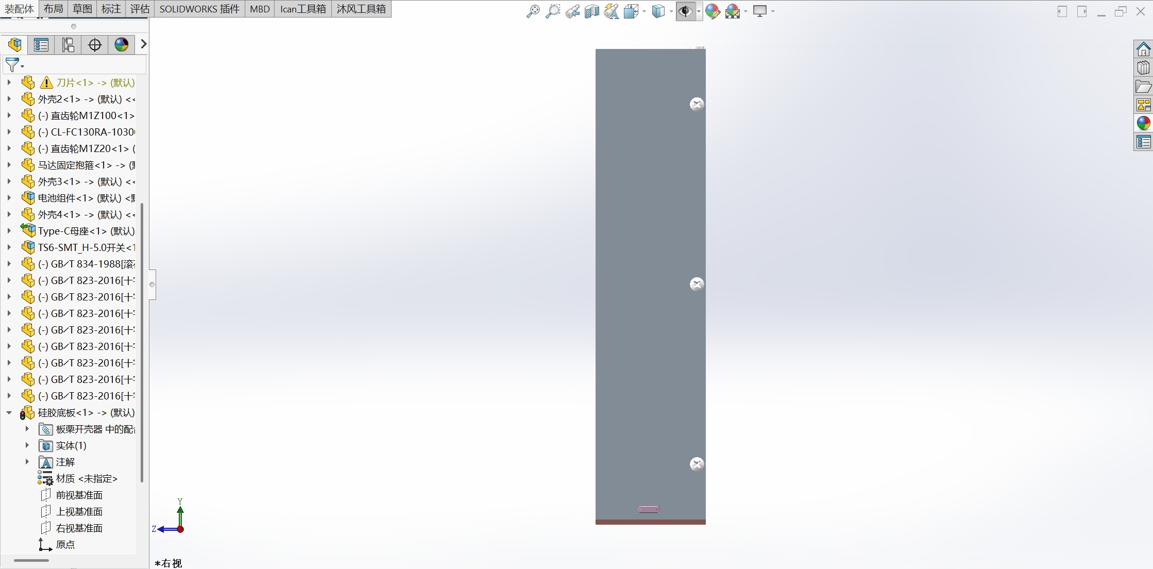Expand the 直齿轮M1Z100<1> component node
This screenshot has height=569, width=1153.
tap(9, 115)
